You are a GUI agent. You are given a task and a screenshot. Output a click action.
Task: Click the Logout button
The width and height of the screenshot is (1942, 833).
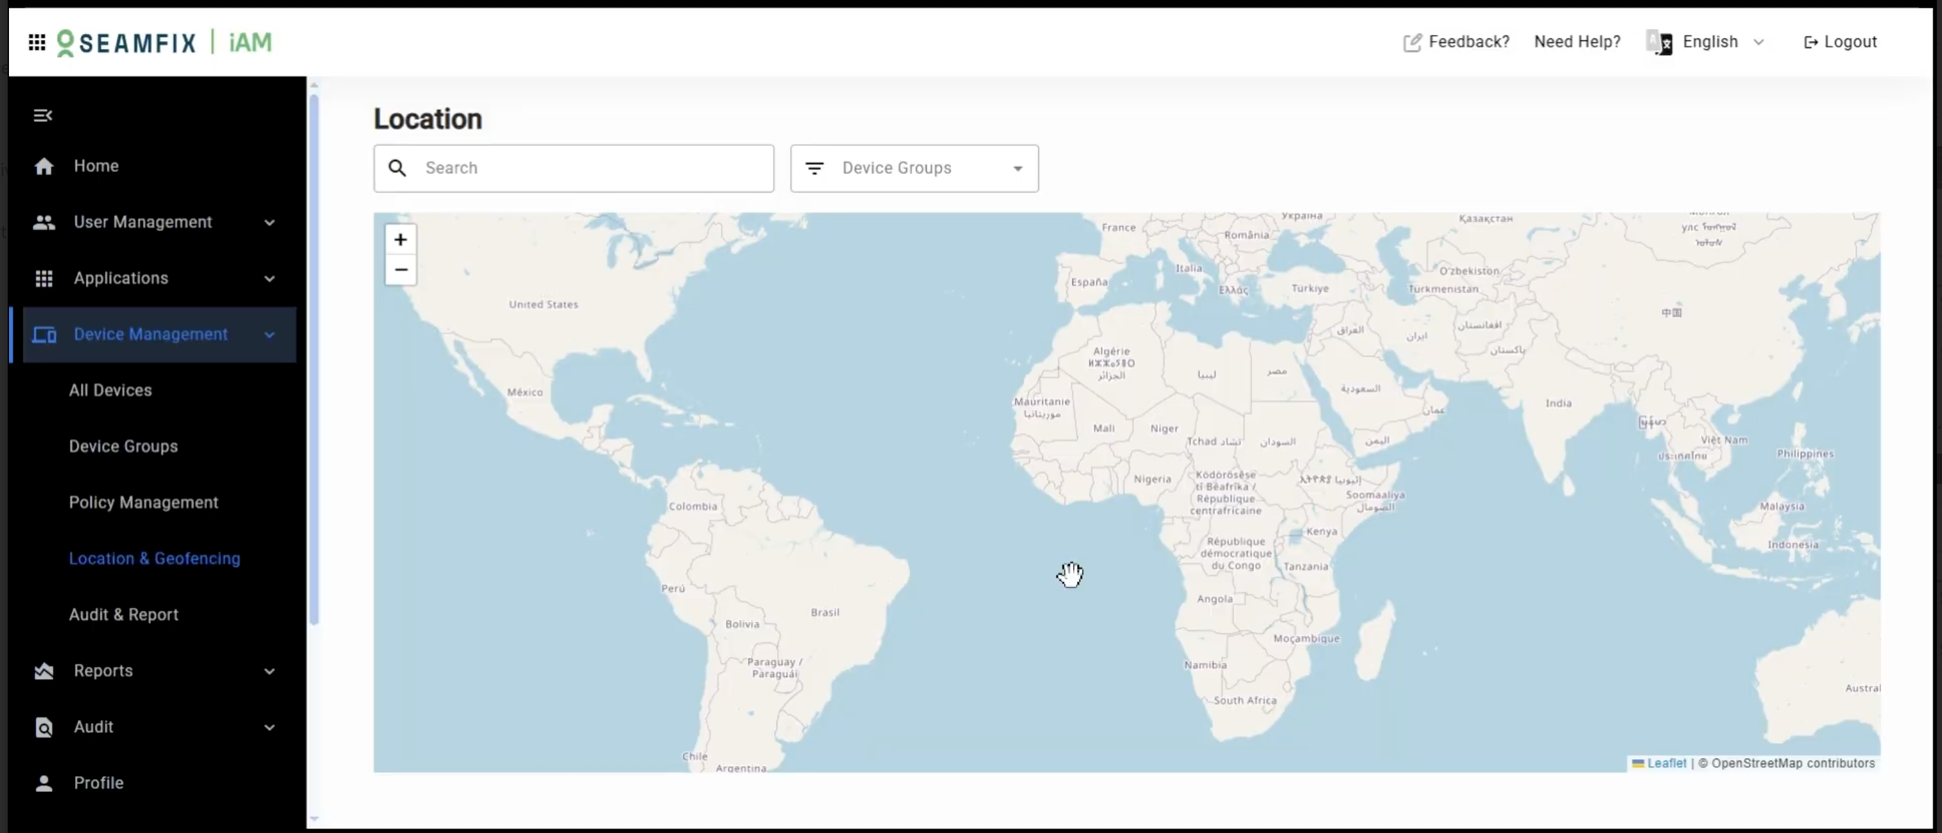(x=1839, y=42)
